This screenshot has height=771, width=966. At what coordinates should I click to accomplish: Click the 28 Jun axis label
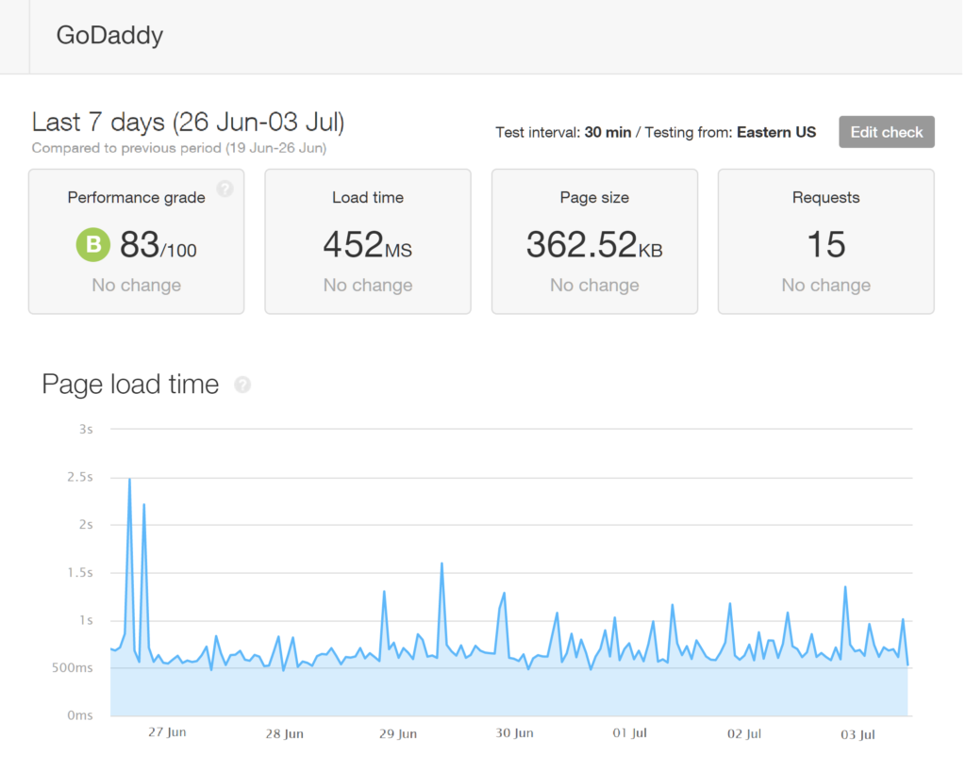(x=285, y=733)
